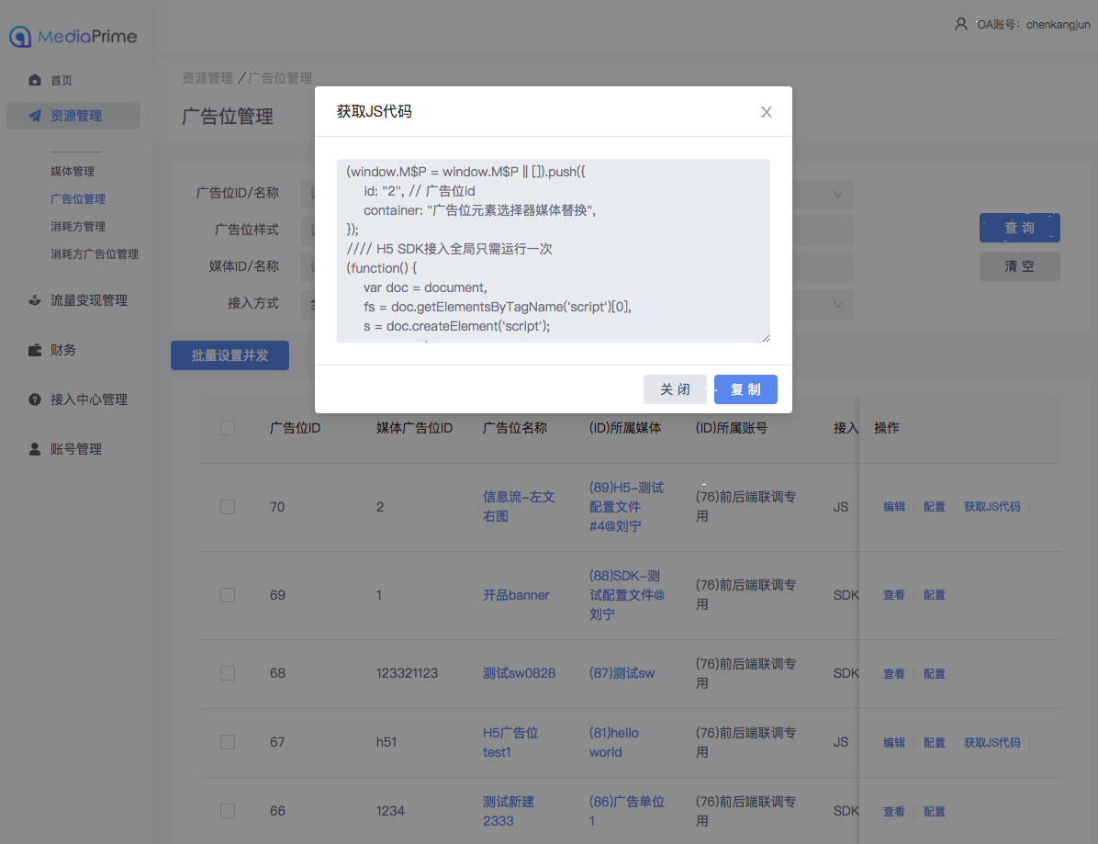Check the row checkbox for 广告位ID 67
This screenshot has width=1098, height=844.
[x=228, y=742]
